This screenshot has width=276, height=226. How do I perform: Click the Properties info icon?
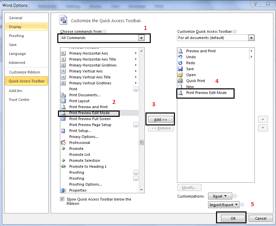click(63, 190)
